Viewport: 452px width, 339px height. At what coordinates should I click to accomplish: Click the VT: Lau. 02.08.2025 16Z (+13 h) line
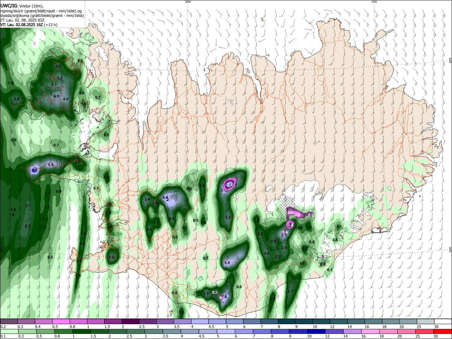point(29,25)
